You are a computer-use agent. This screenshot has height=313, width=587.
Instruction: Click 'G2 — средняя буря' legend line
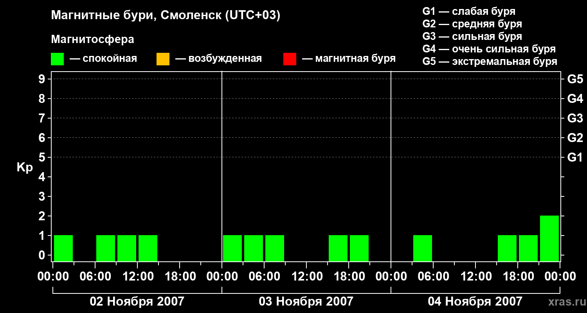tap(472, 24)
